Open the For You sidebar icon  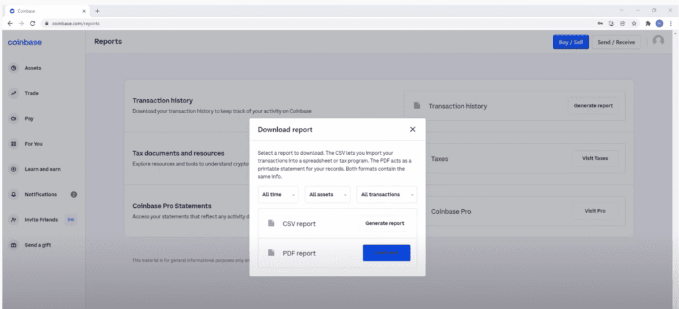tap(13, 144)
